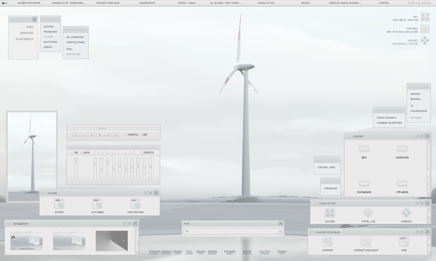Select SHUTDOWN in the popup menu

[50, 42]
